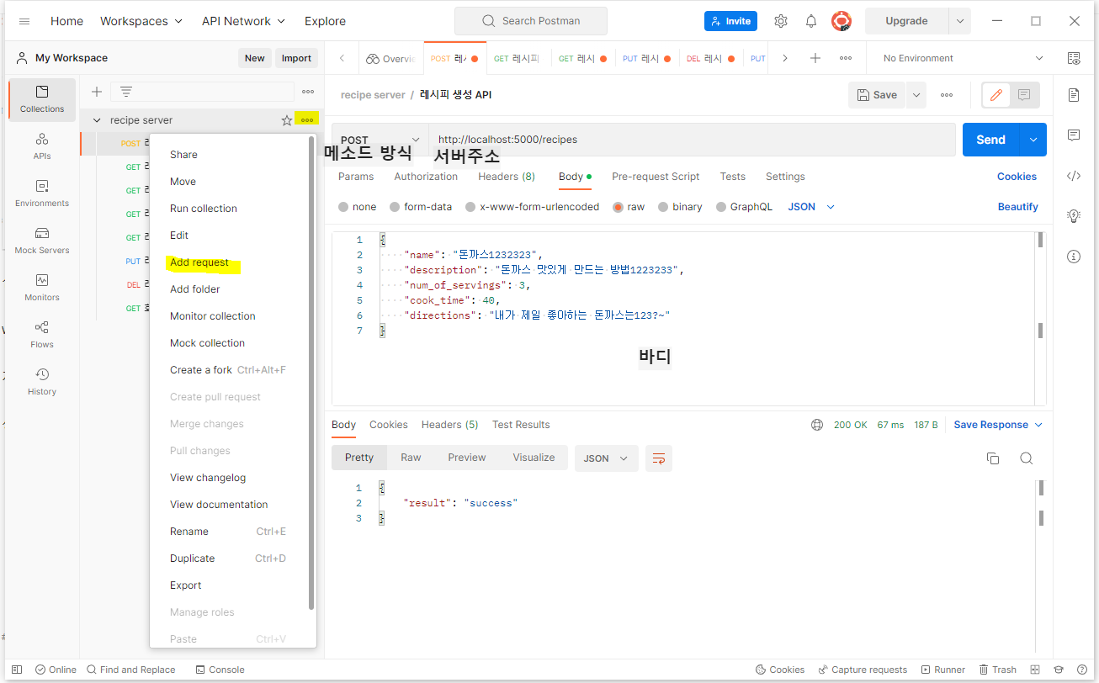Viewport: 1099px width, 683px height.
Task: Switch to the Params tab
Action: [x=356, y=177]
